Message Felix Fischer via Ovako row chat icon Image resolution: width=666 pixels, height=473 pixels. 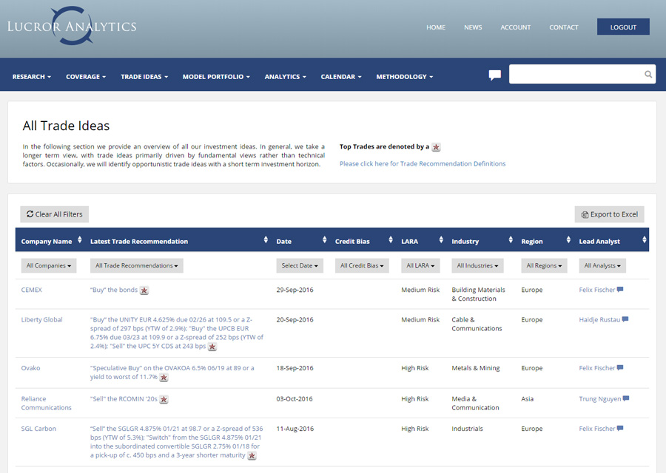point(620,367)
